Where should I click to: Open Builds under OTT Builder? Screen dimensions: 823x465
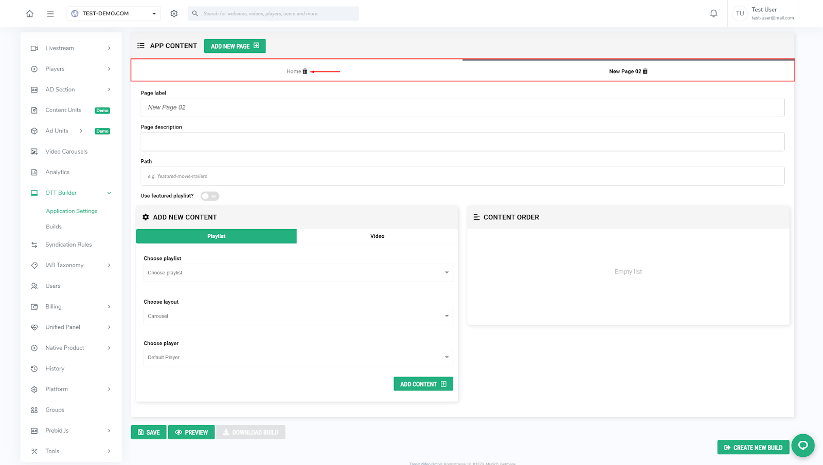53,227
